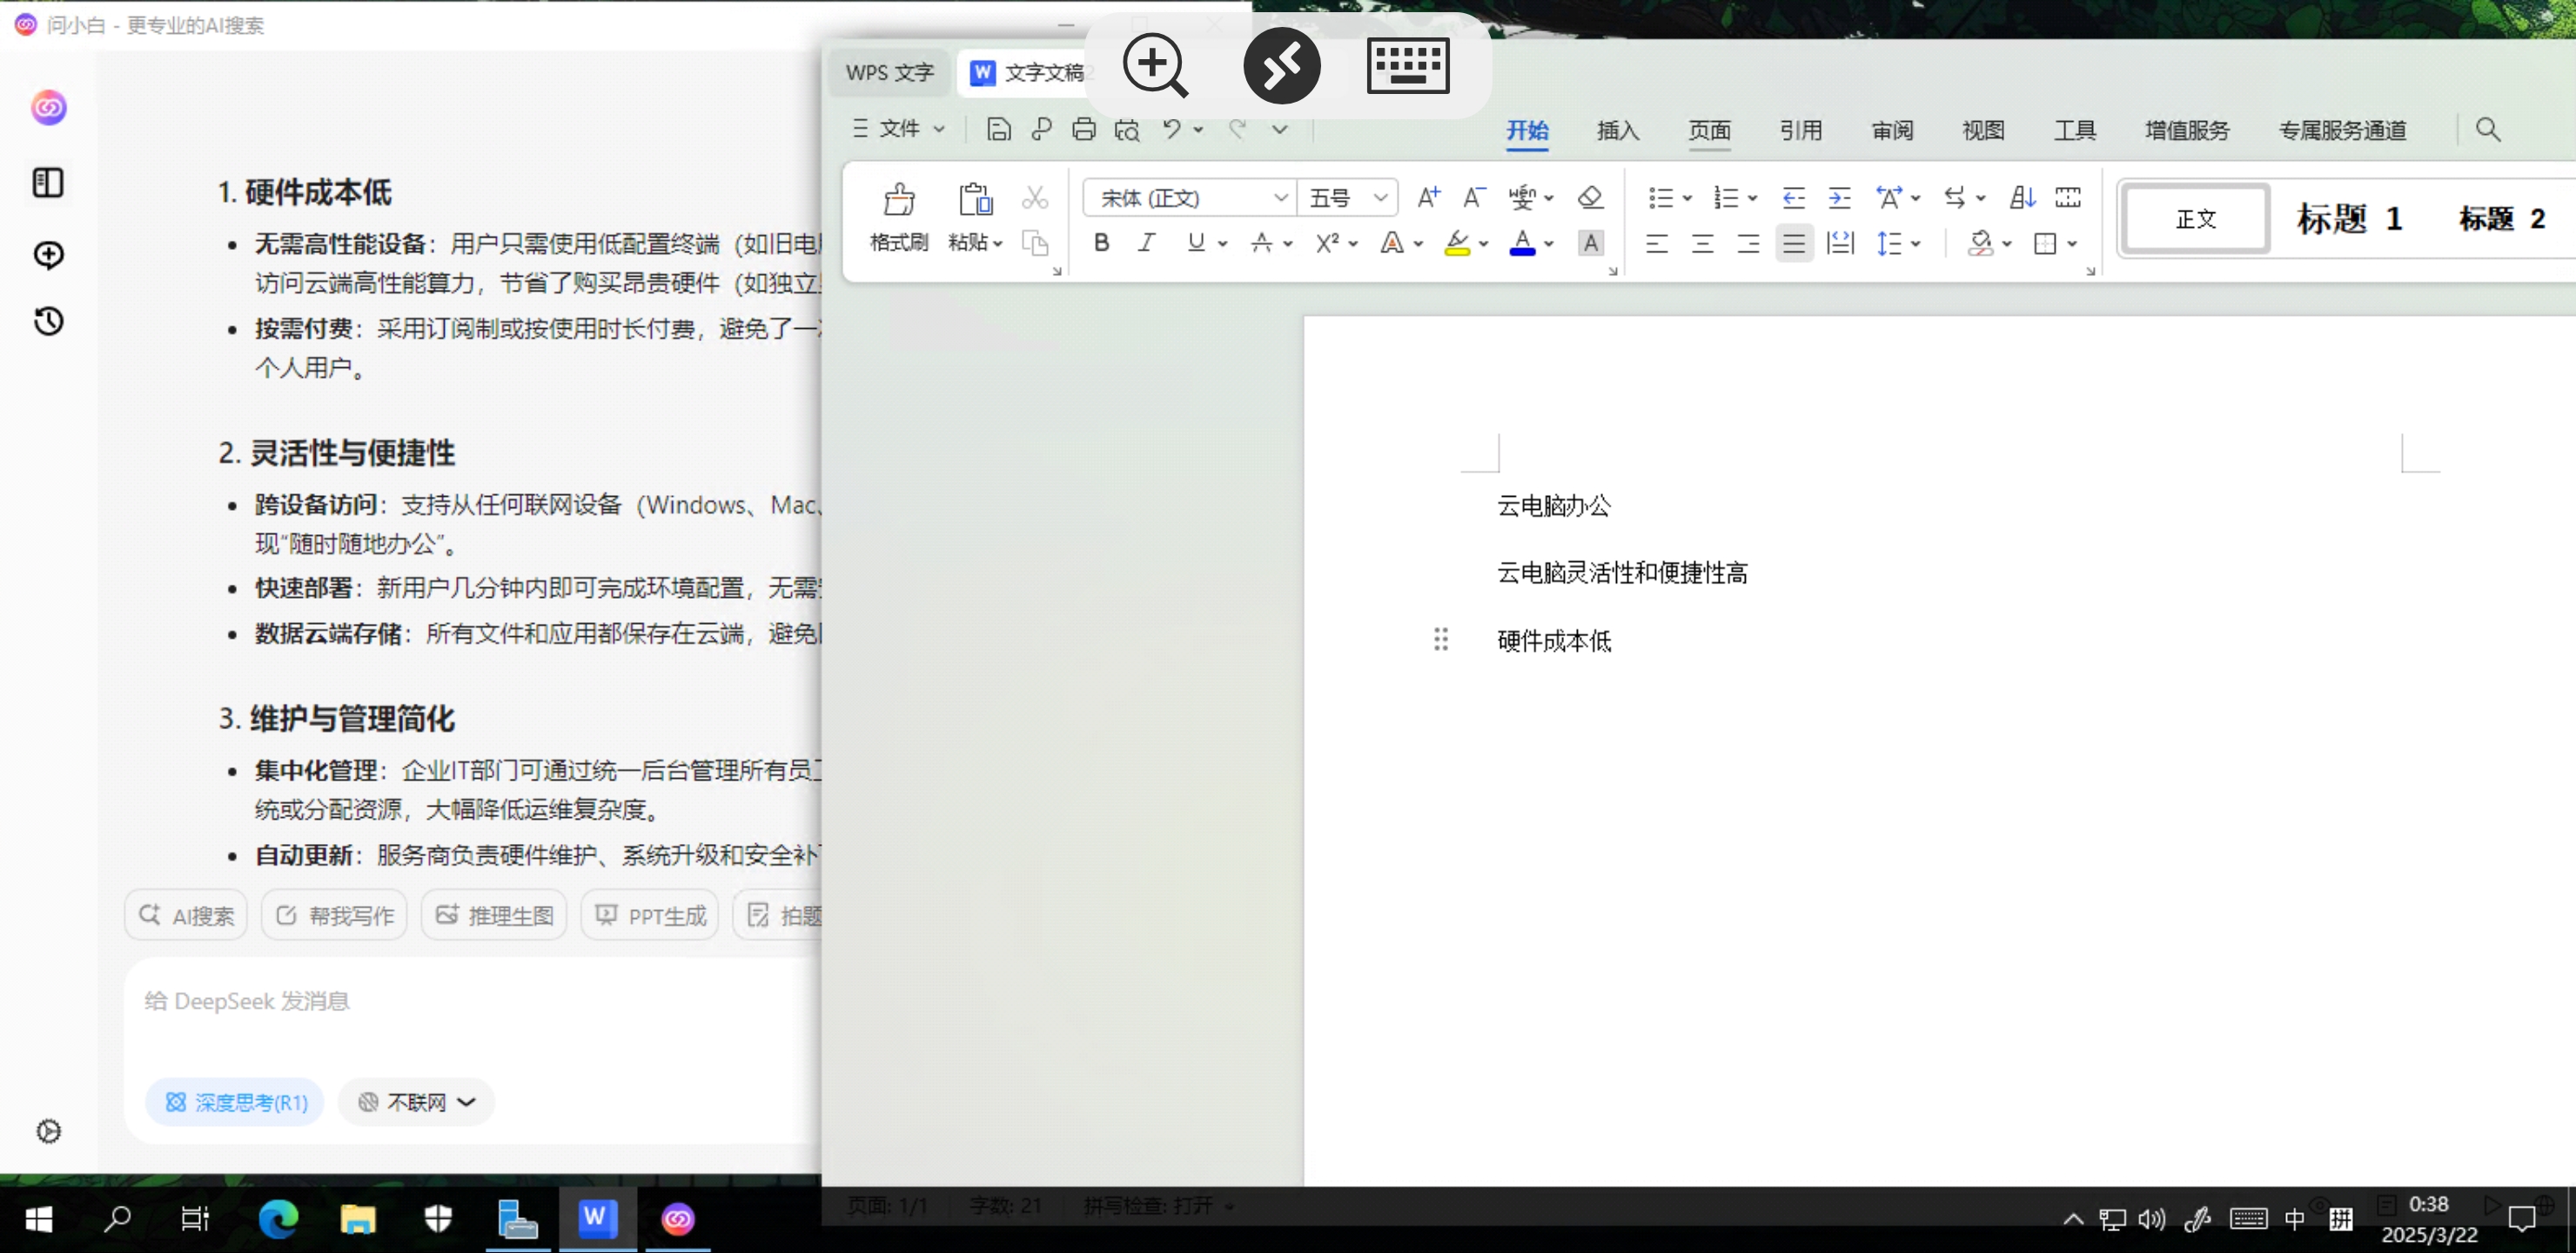This screenshot has width=2576, height=1253.
Task: Open Microsoft Edge from the taskbar
Action: coord(278,1219)
